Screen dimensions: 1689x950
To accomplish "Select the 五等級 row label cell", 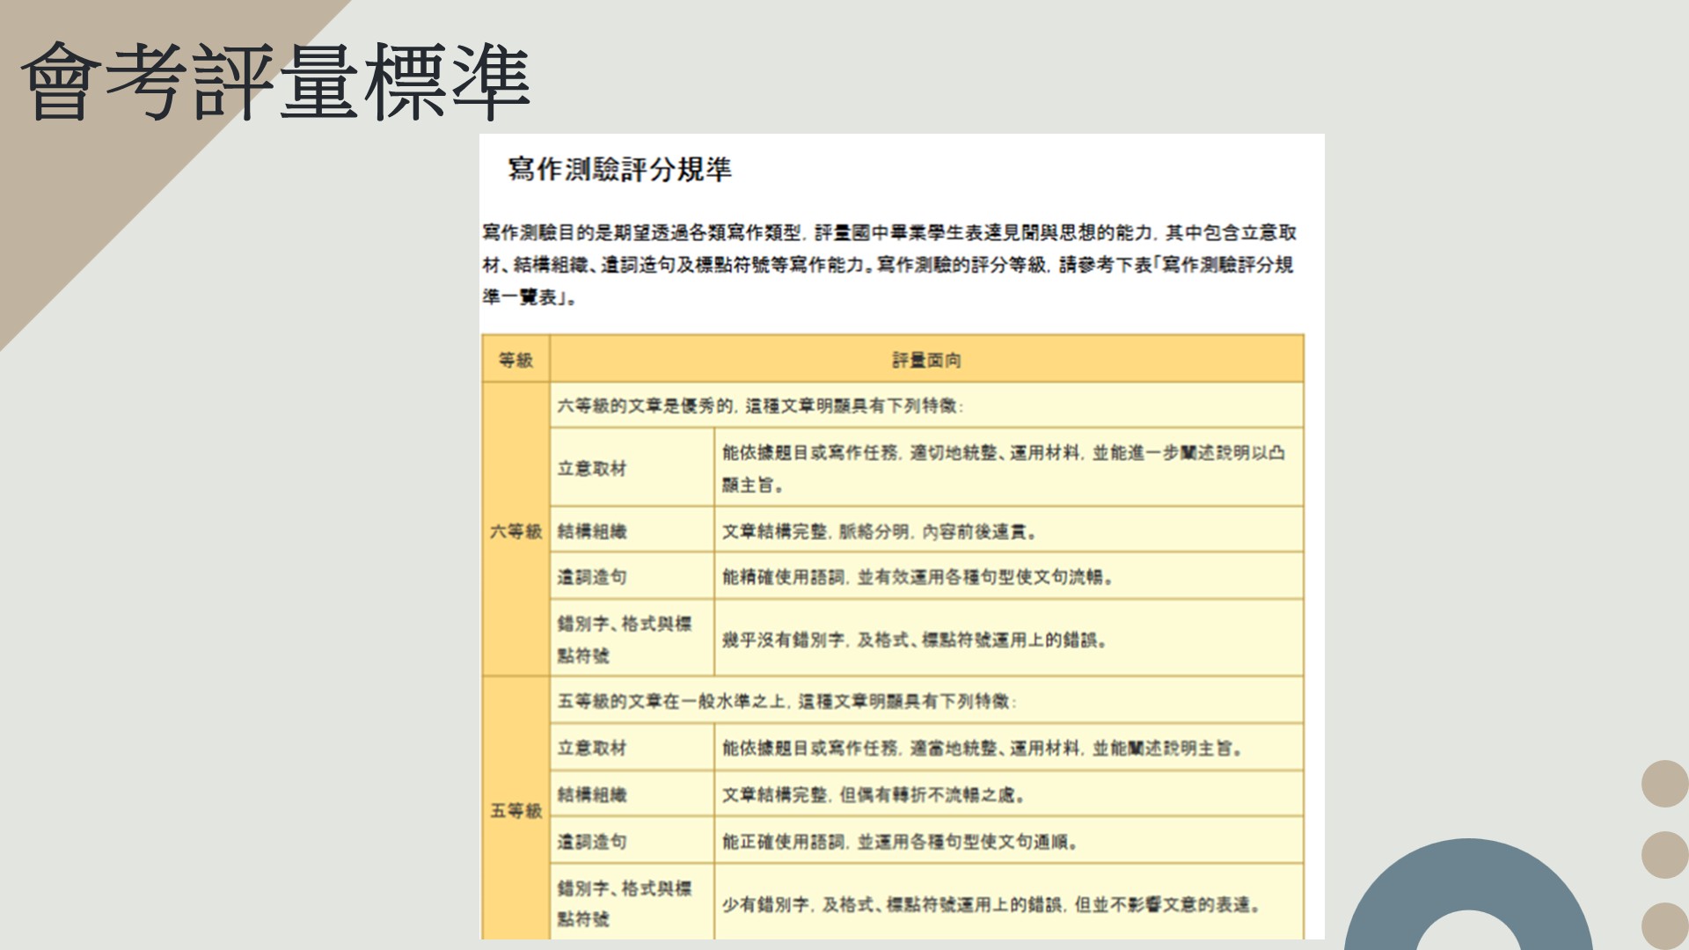I will pos(515,810).
